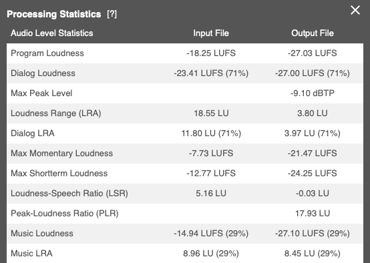Click the Input File column header

pos(211,33)
